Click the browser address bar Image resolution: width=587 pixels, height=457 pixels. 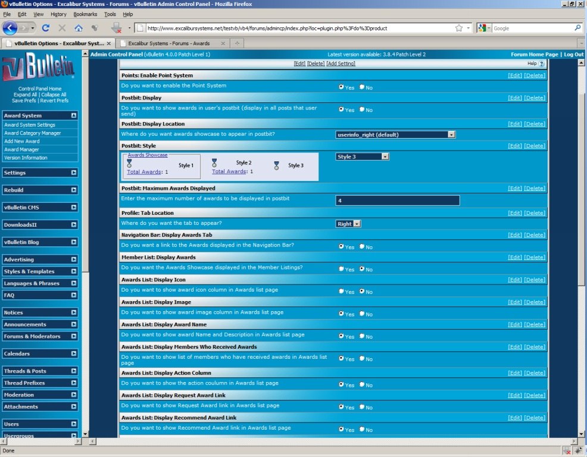coord(299,28)
